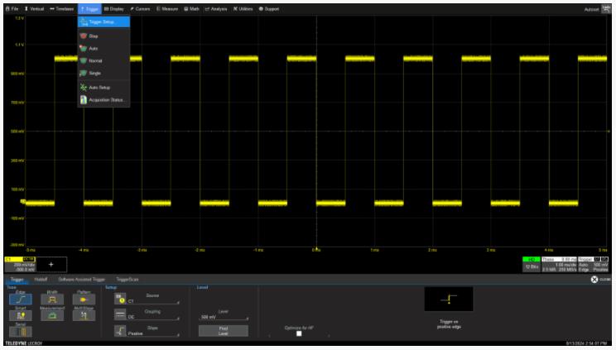Switch to the Holdoff tab

pos(41,280)
